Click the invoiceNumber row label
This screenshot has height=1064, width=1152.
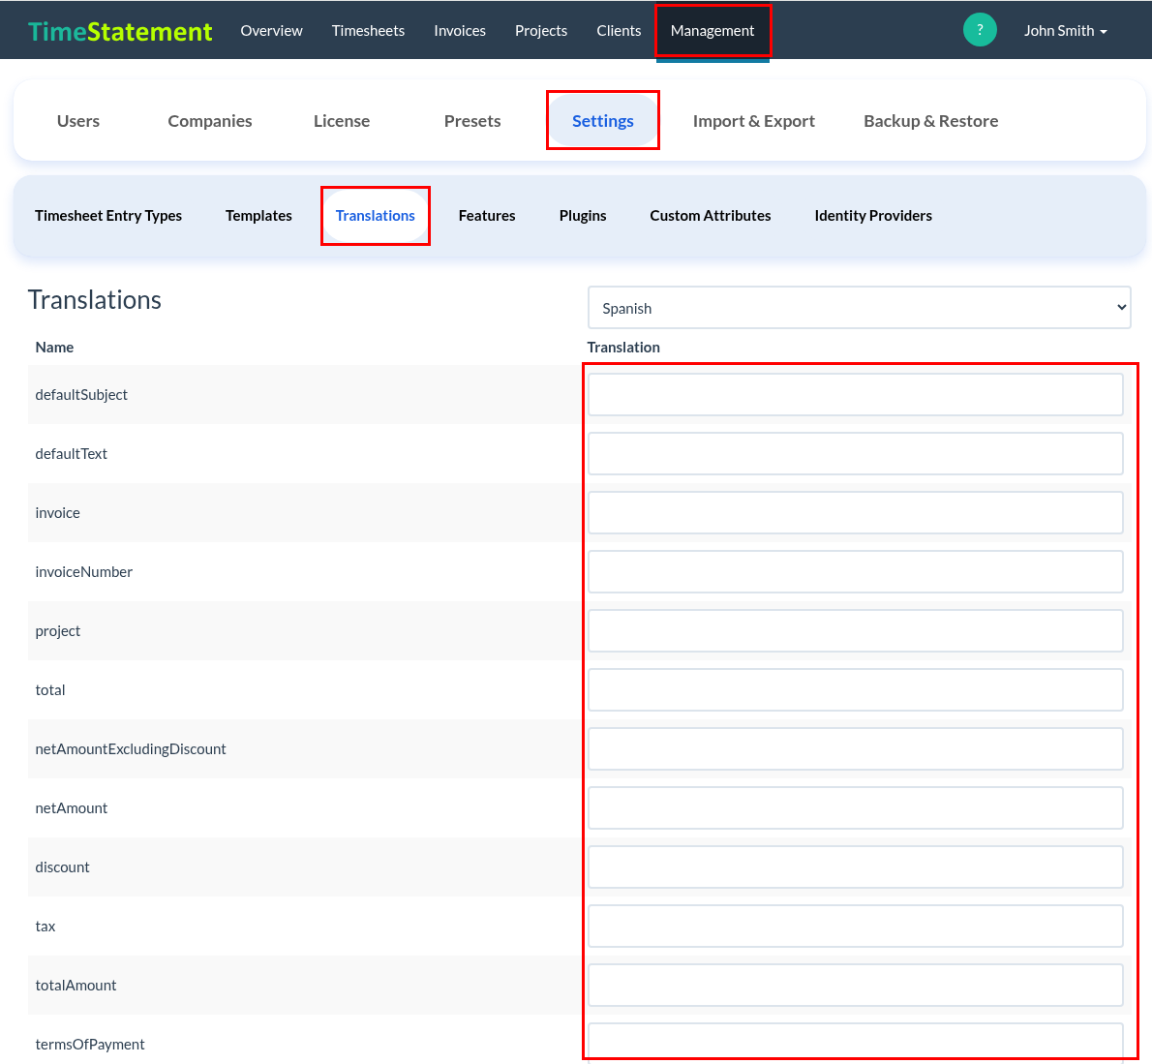(x=84, y=571)
